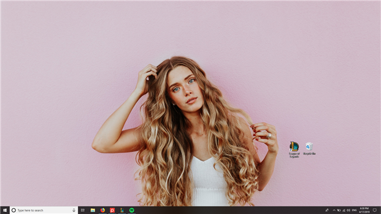381x214 pixels.
Task: Click the 'Type here to search' box
Action: point(44,210)
